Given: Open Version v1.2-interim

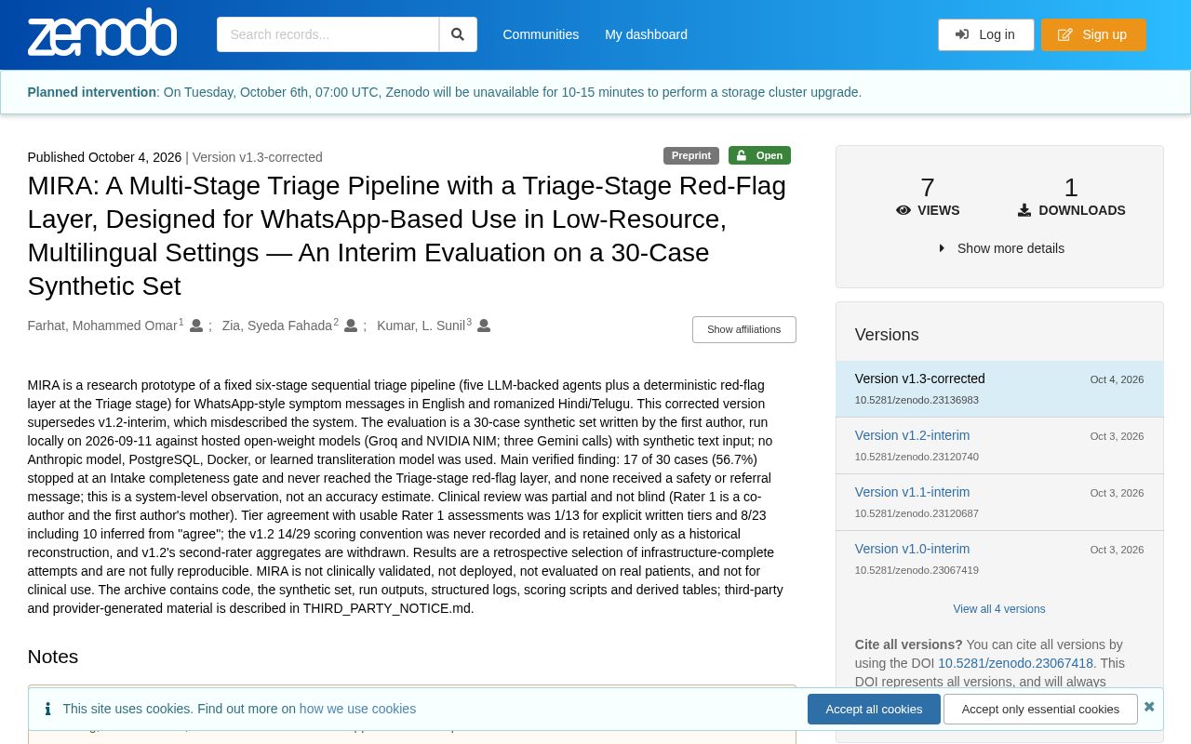Looking at the screenshot, I should (x=912, y=435).
